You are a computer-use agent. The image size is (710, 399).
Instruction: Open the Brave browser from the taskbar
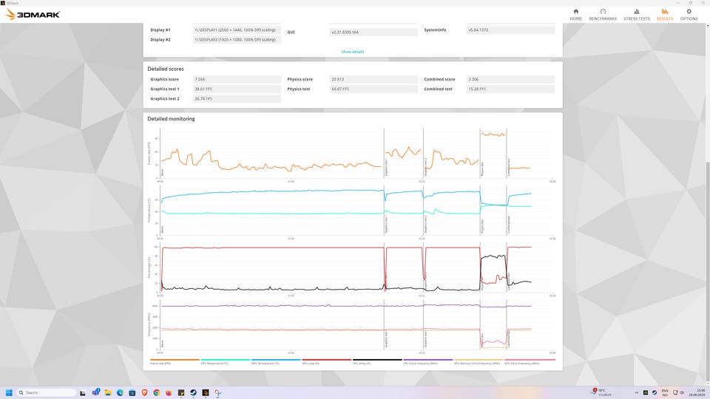144,392
